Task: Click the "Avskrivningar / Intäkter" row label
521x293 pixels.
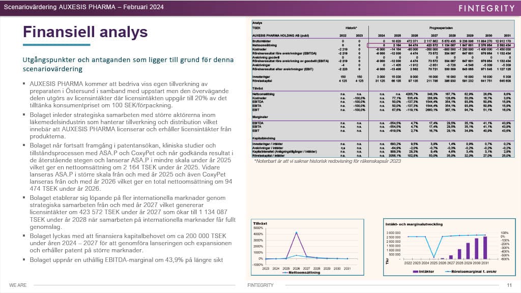Action: (268, 148)
